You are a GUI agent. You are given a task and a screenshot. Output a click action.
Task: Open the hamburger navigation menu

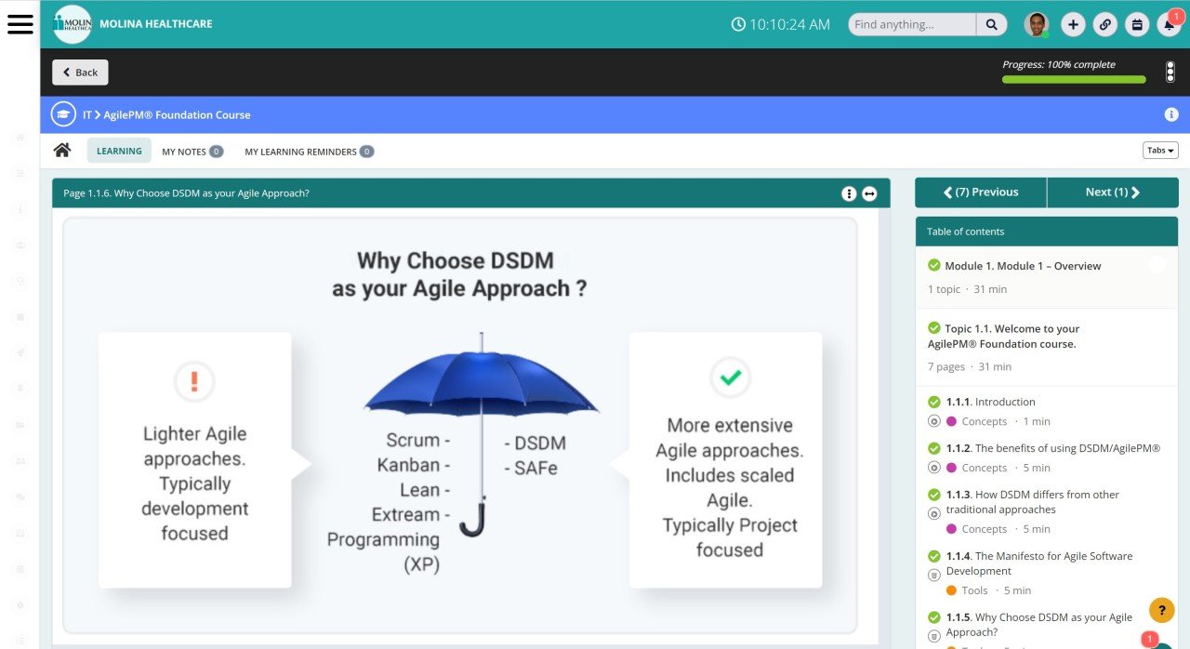20,24
